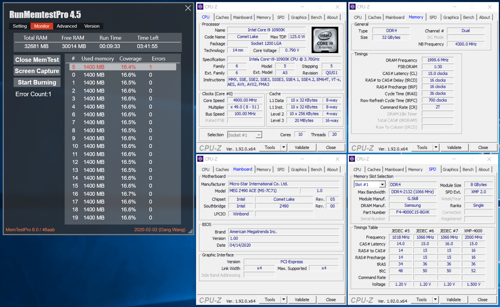Image resolution: width=500 pixels, height=307 pixels.
Task: Click the MemTestPro 6.0 / 46aab footer text
Action: (30, 230)
